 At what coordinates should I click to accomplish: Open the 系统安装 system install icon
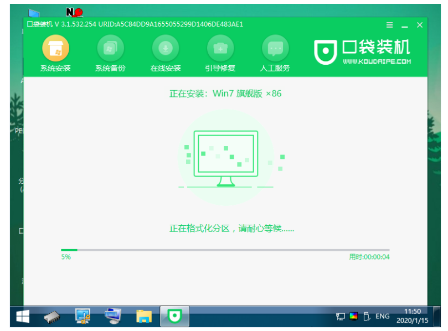click(x=55, y=48)
